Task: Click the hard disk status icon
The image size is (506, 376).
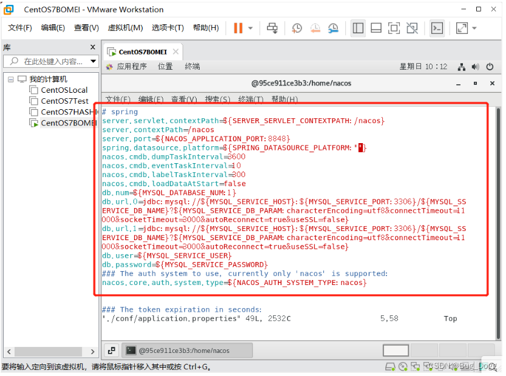Action: coord(390,367)
